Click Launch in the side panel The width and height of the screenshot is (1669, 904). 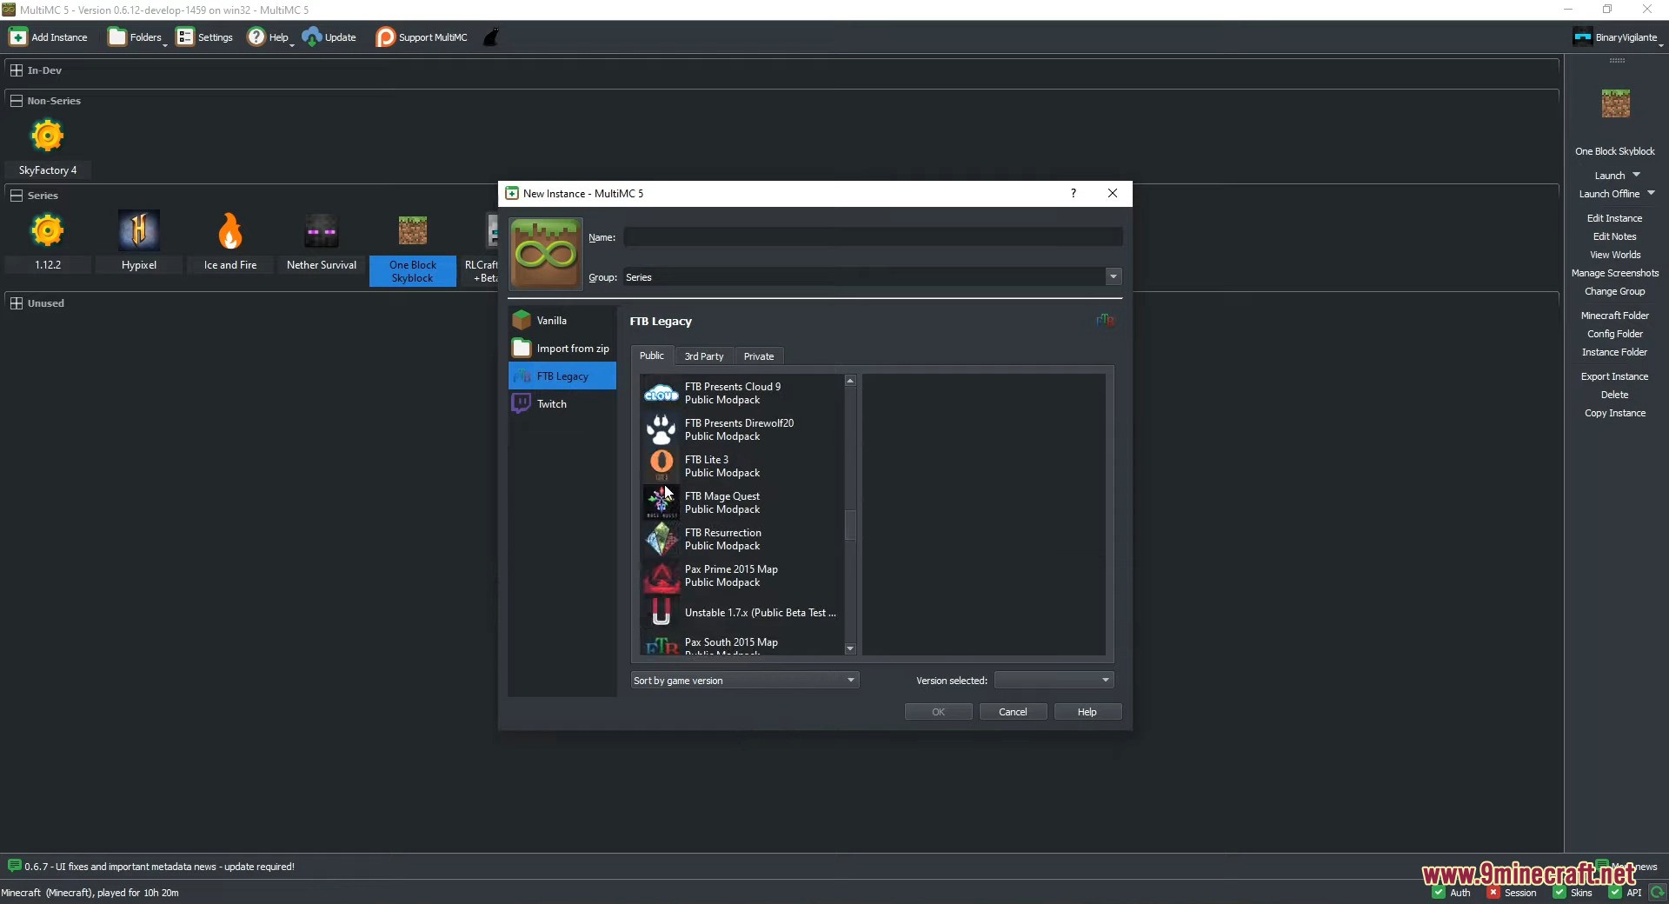[1609, 176]
